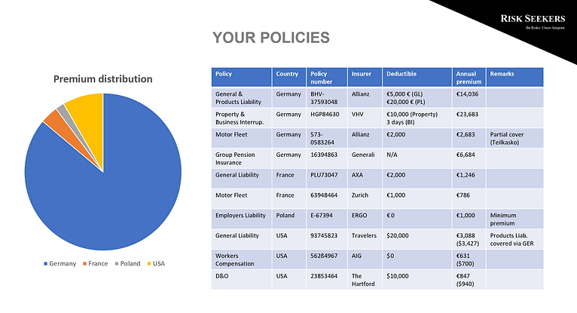Click The Hartford insurer cell
The height and width of the screenshot is (313, 577).
click(x=365, y=280)
